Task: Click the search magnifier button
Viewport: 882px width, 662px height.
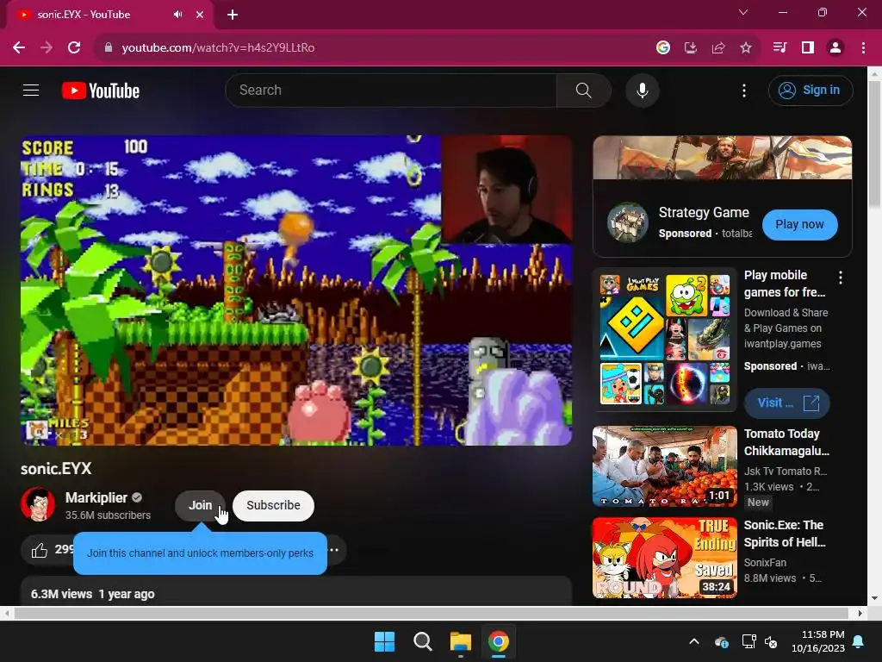Action: point(583,90)
